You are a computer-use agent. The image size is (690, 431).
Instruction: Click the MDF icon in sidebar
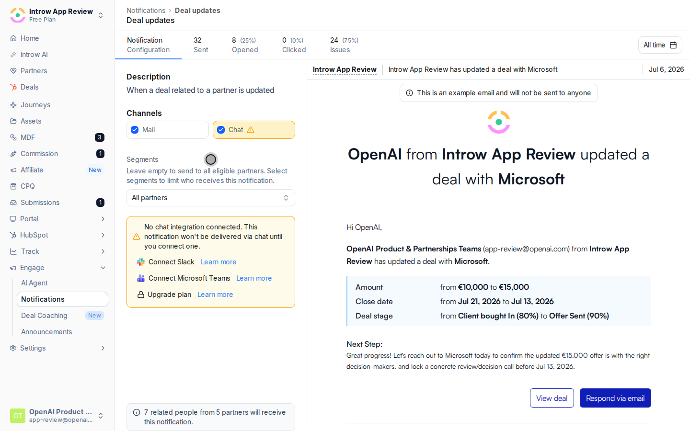13,137
